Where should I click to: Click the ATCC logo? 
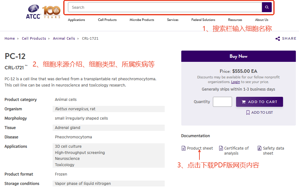point(33,12)
